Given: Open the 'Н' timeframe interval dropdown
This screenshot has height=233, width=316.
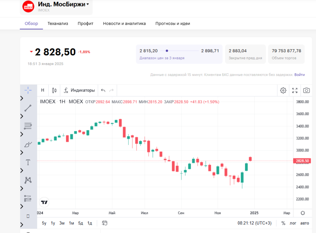Looking at the screenshot, I should click(x=43, y=91).
